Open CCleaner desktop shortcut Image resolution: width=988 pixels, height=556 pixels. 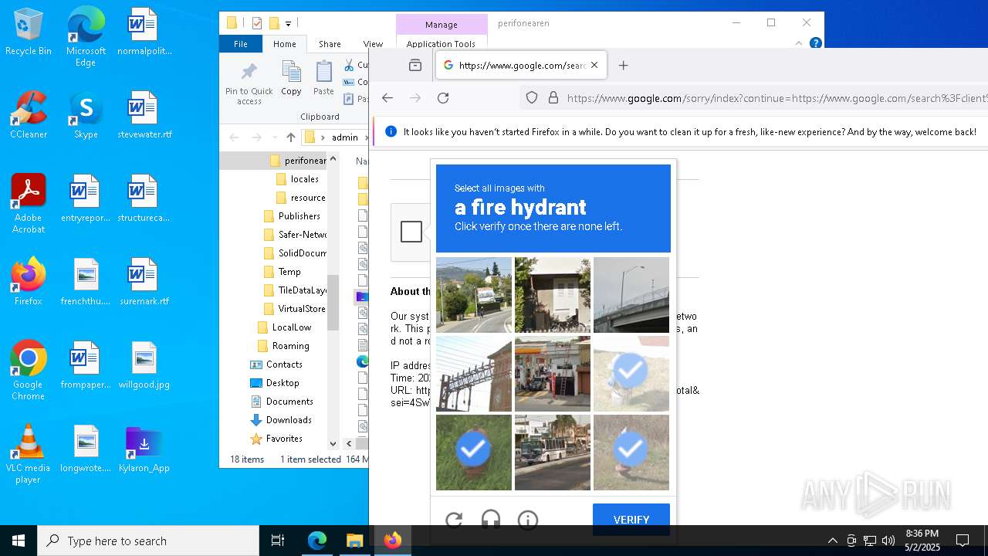29,115
